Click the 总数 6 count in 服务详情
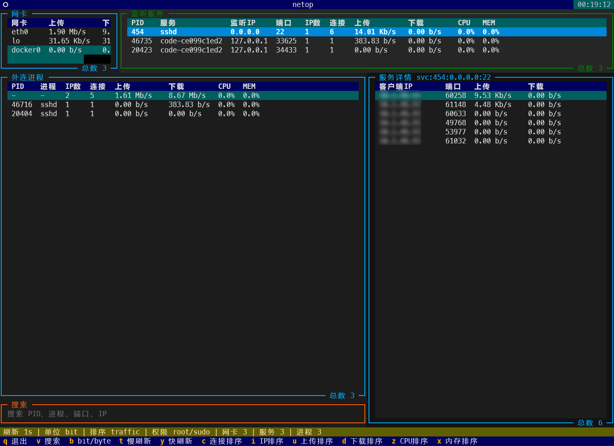Screen dimensions: 614x446 [x=590, y=423]
